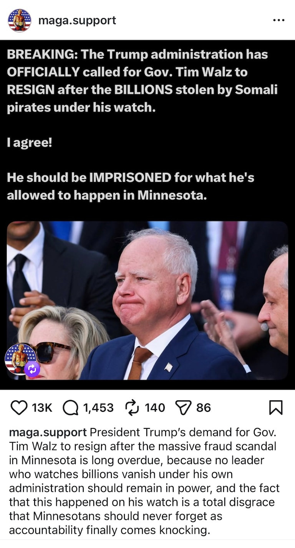Image resolution: width=295 pixels, height=548 pixels.
Task: Save the post with the bookmark icon
Action: click(x=276, y=408)
